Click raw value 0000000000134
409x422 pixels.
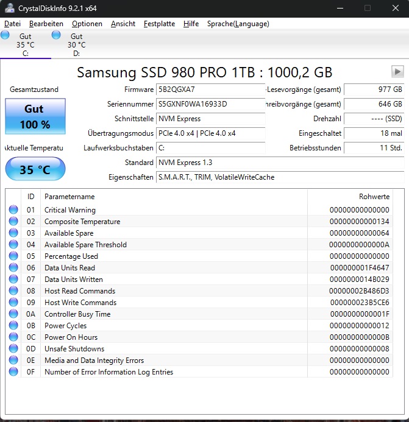coord(360,222)
